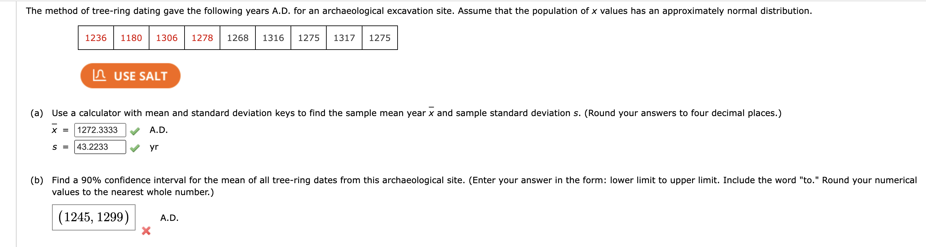
Task: Click the red X below the confidence interval answer
Action: (x=147, y=232)
